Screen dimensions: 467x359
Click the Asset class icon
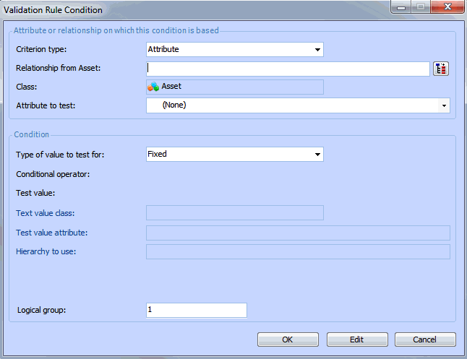[153, 87]
